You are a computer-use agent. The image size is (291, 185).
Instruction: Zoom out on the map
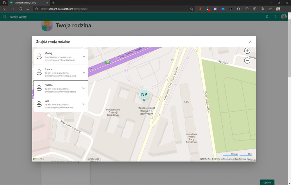click(247, 60)
